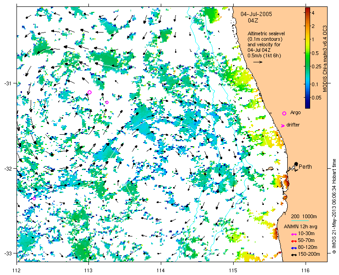Click the '200 1000m' isobath label
The image size is (339, 275).
(x=304, y=217)
